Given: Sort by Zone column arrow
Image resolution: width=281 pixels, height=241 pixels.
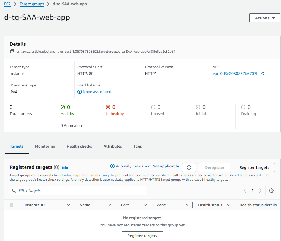Looking at the screenshot, I should tap(187, 205).
